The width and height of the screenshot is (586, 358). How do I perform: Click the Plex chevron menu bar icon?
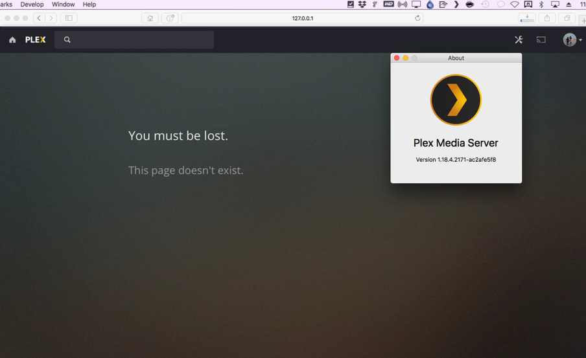pyautogui.click(x=456, y=5)
